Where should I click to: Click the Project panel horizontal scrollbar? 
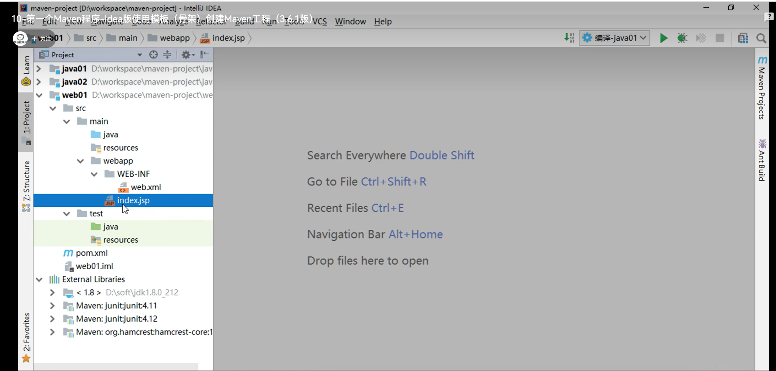[x=115, y=367]
